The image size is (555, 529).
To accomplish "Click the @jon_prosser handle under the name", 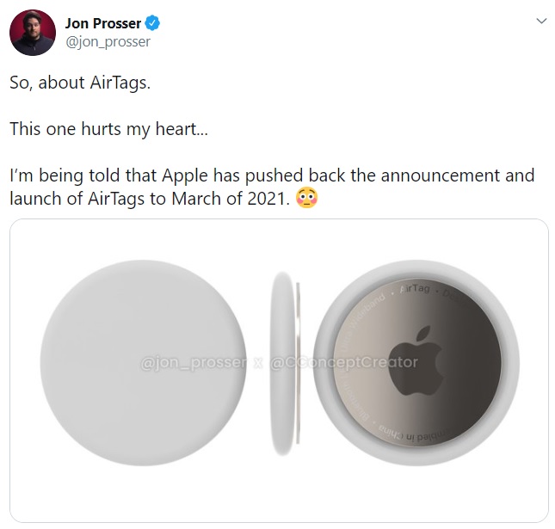I will point(108,41).
